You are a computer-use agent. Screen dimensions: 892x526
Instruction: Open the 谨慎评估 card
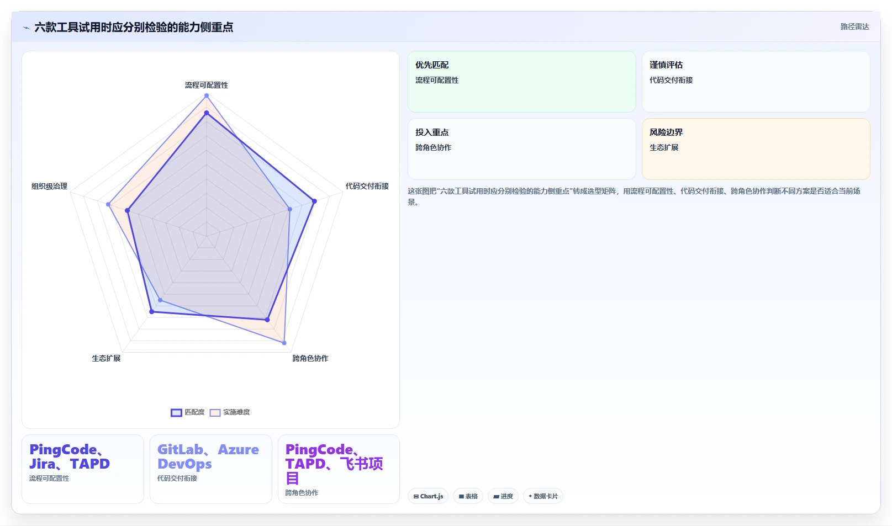[756, 82]
